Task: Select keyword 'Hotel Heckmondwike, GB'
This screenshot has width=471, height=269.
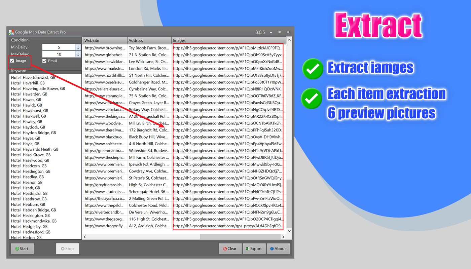Action: 34,221
